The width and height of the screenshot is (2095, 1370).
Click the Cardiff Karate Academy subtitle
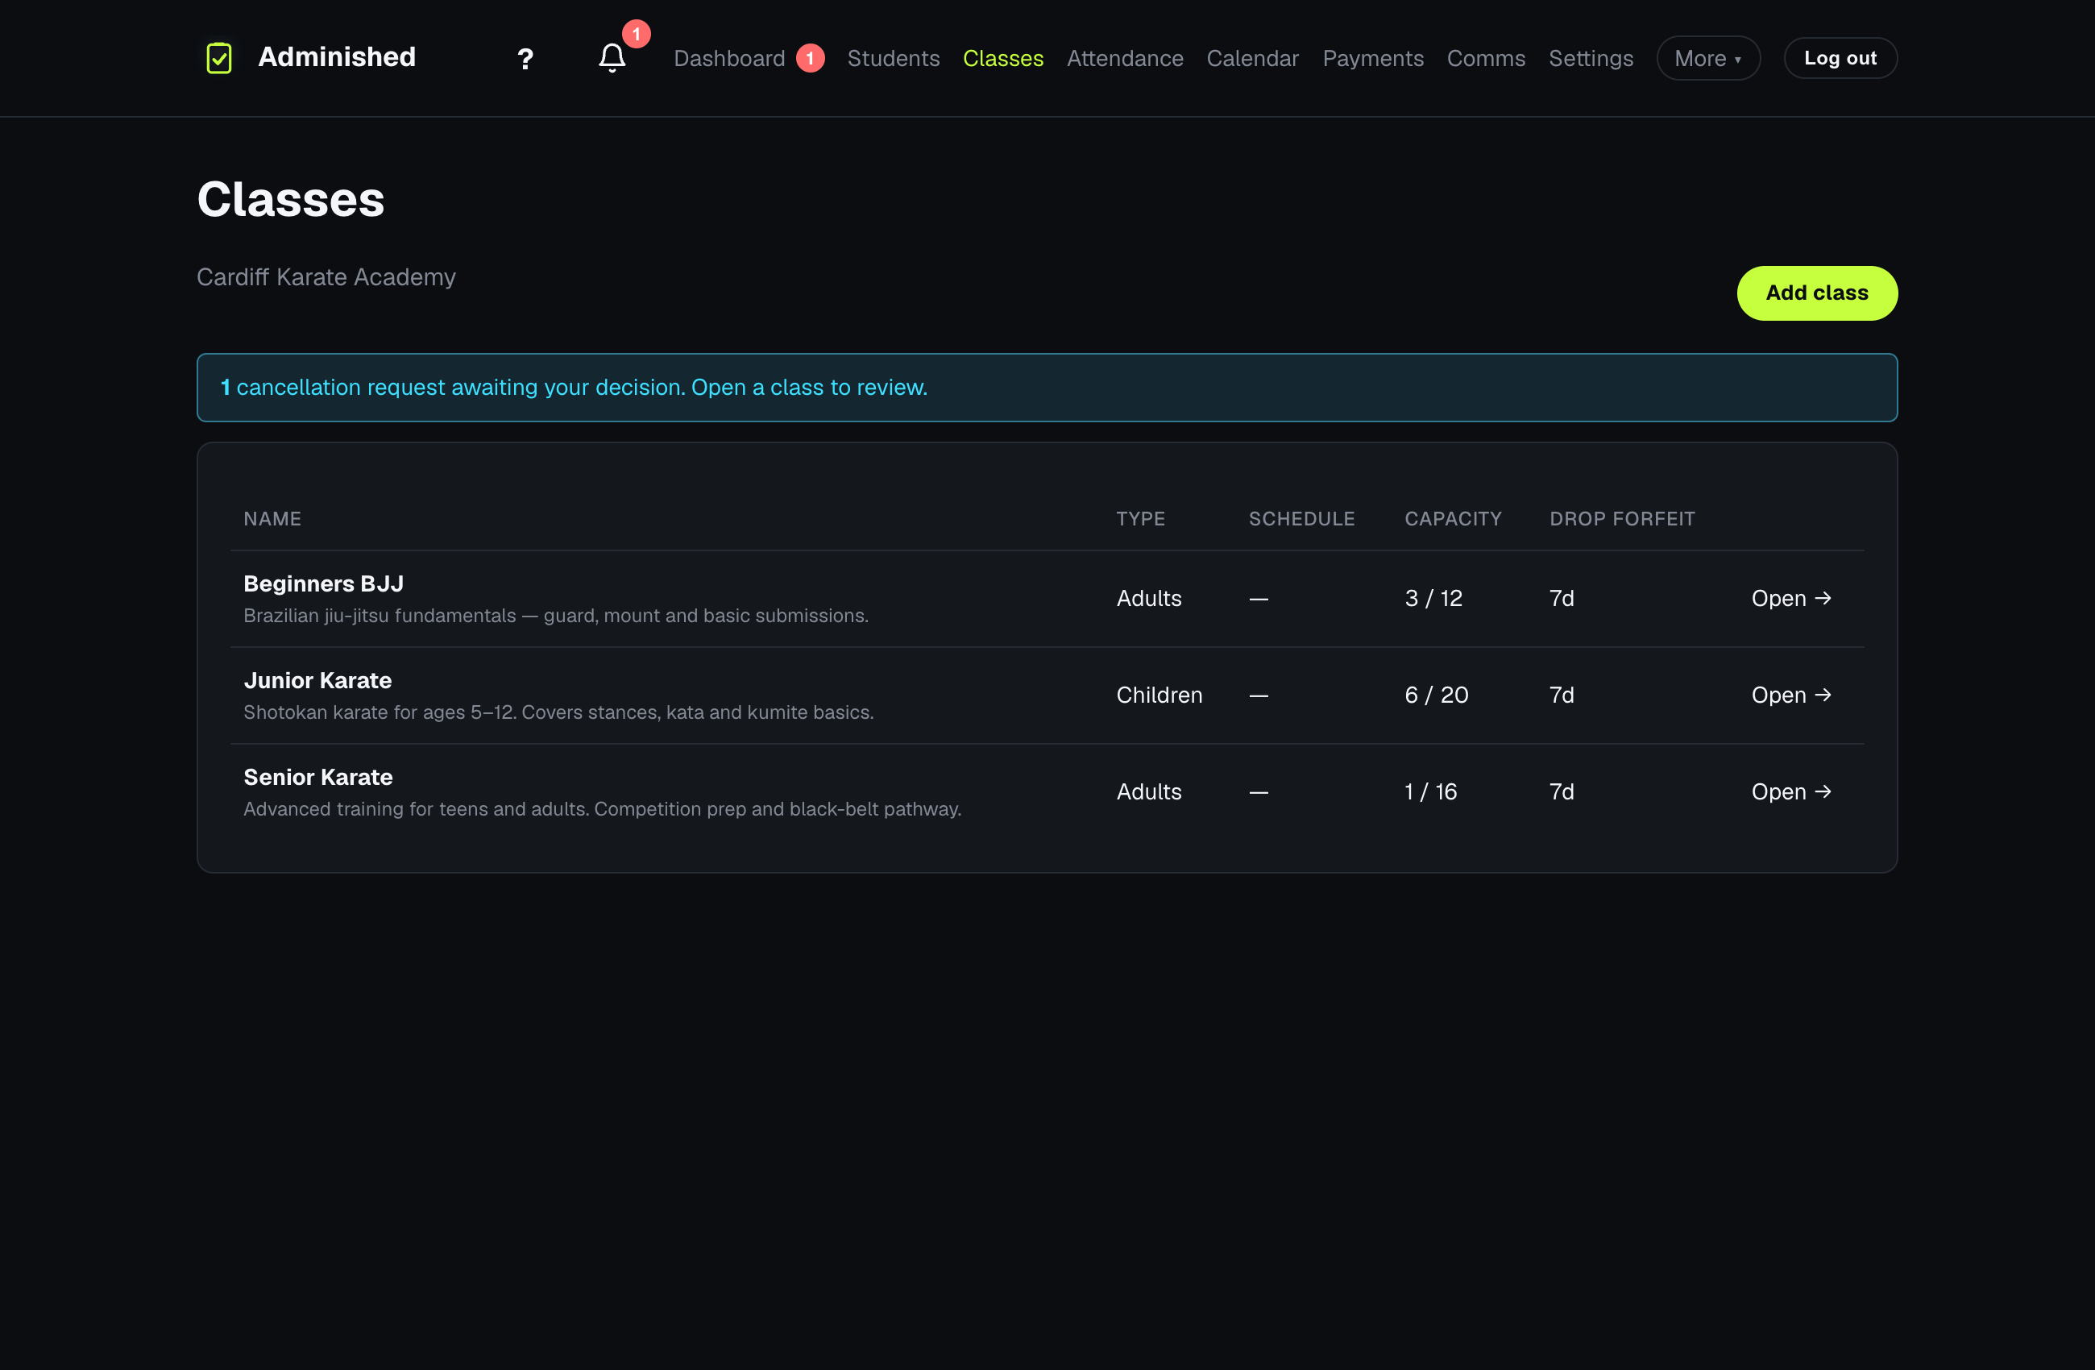click(x=326, y=277)
